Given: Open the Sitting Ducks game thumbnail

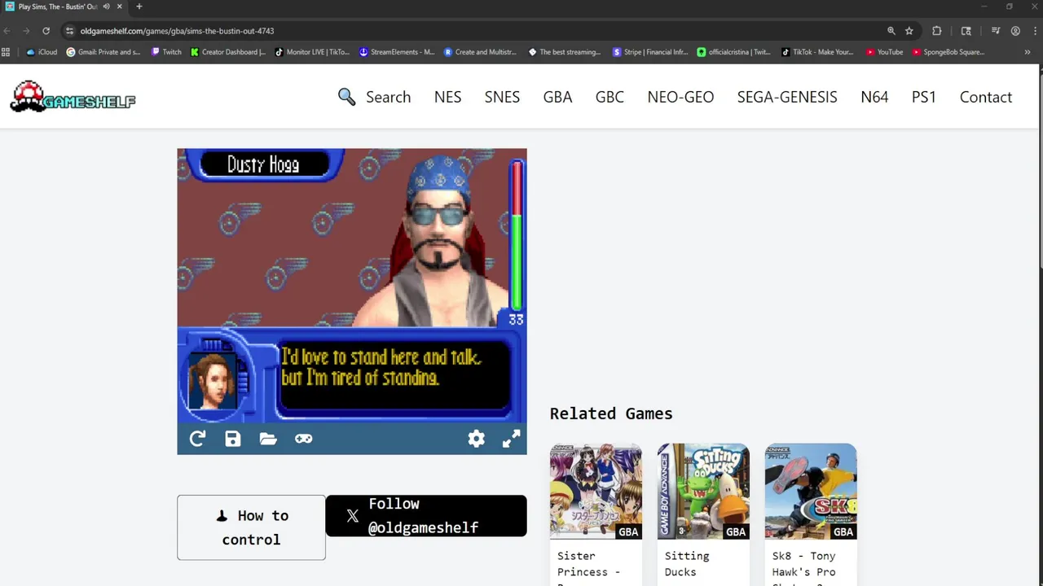Looking at the screenshot, I should (703, 491).
